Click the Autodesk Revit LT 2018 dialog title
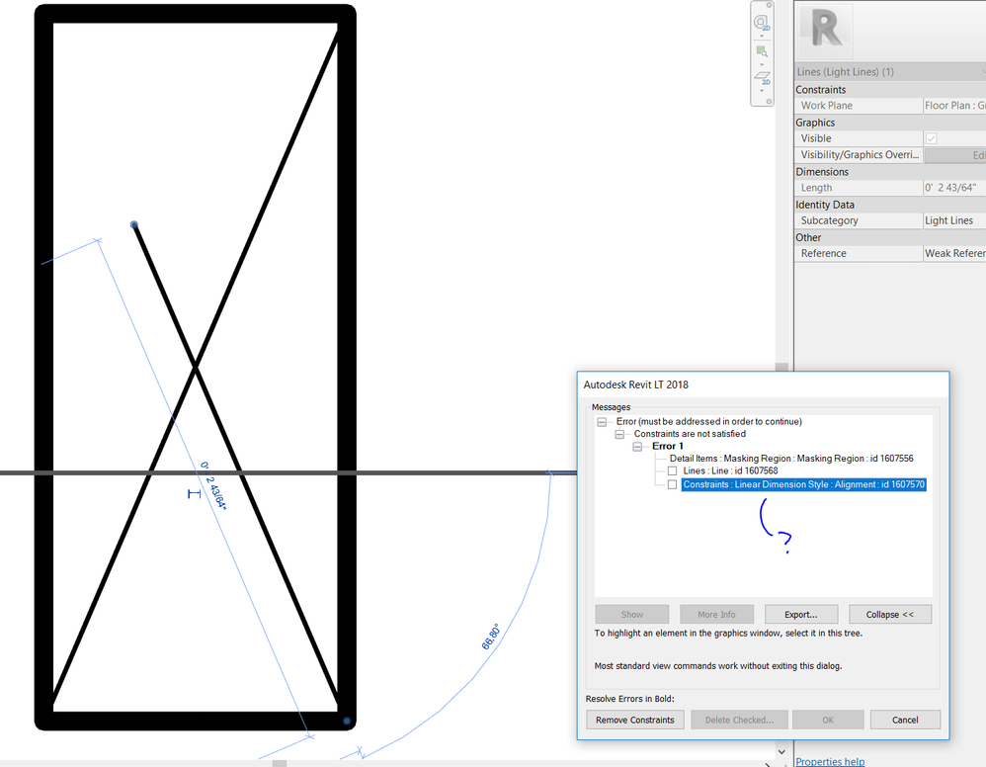 [x=635, y=384]
